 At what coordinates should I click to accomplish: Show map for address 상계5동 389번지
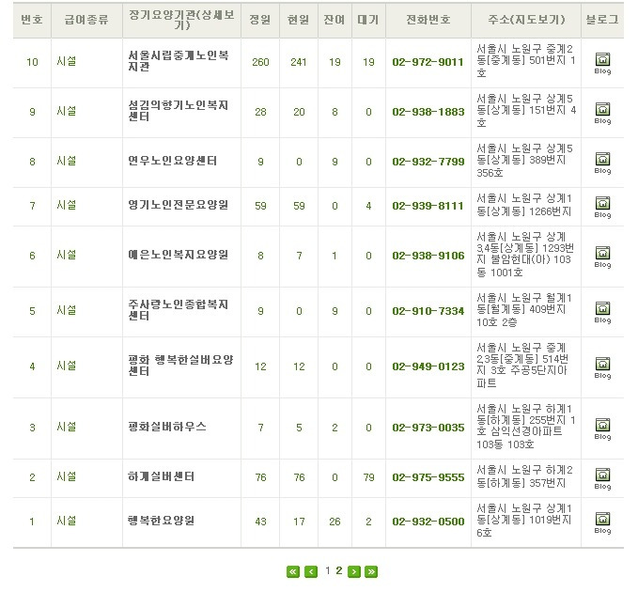coord(525,161)
